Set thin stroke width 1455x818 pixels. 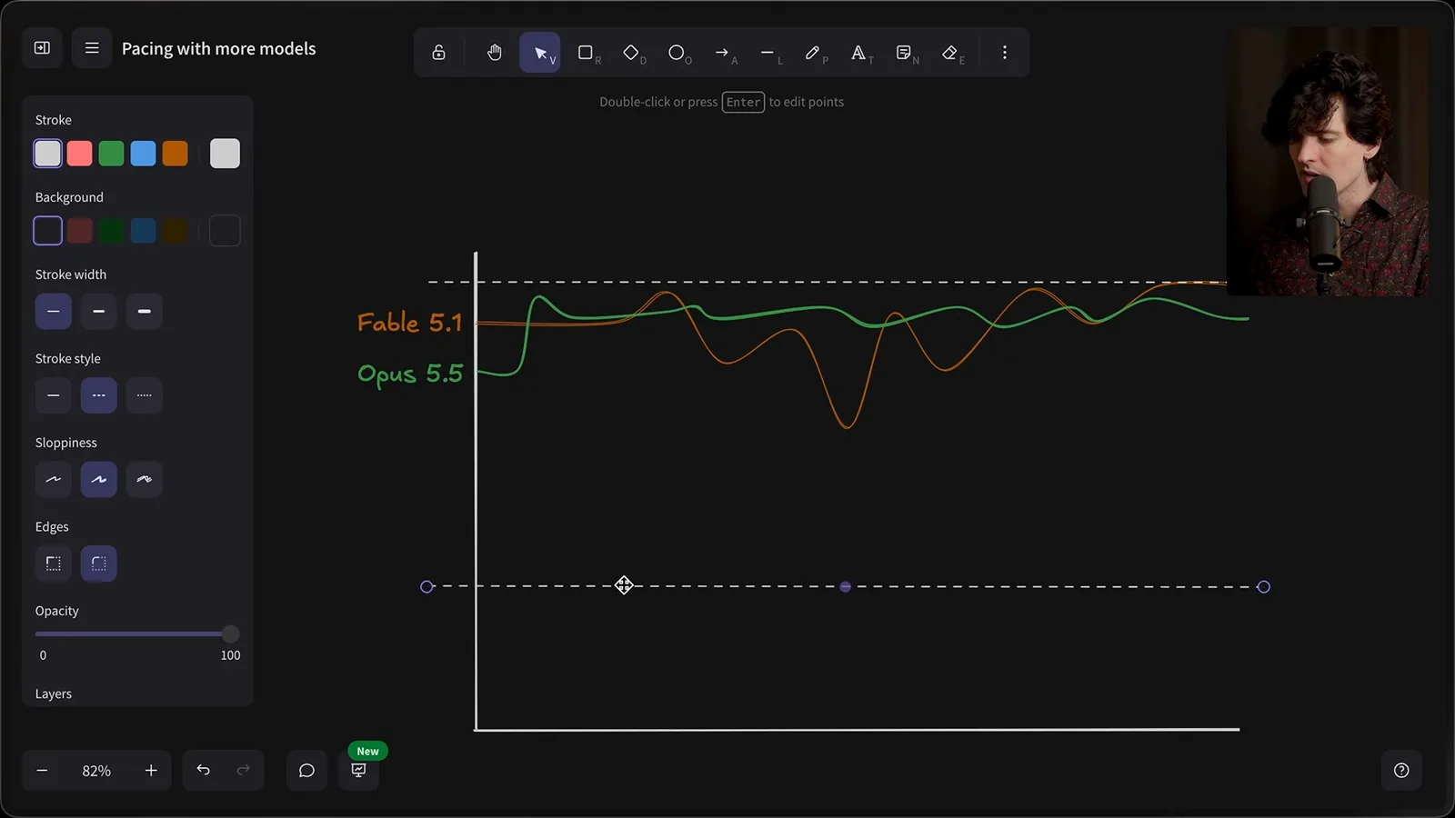(x=54, y=312)
